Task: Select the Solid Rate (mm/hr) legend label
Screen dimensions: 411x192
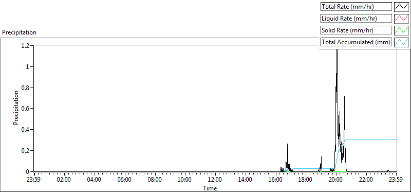Action: click(x=356, y=30)
